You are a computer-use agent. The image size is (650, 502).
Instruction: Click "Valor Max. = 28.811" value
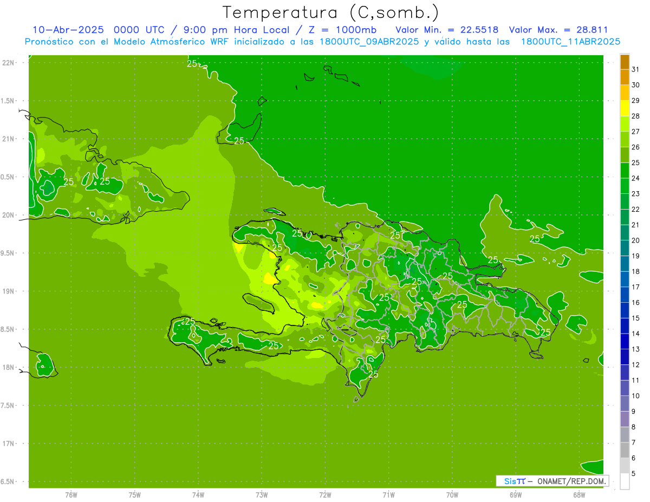[x=558, y=30]
